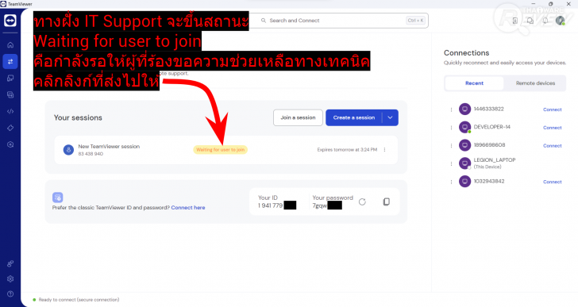The image size is (578, 307).
Task: Open the three-dot menu for 1032943842
Action: tap(451, 182)
